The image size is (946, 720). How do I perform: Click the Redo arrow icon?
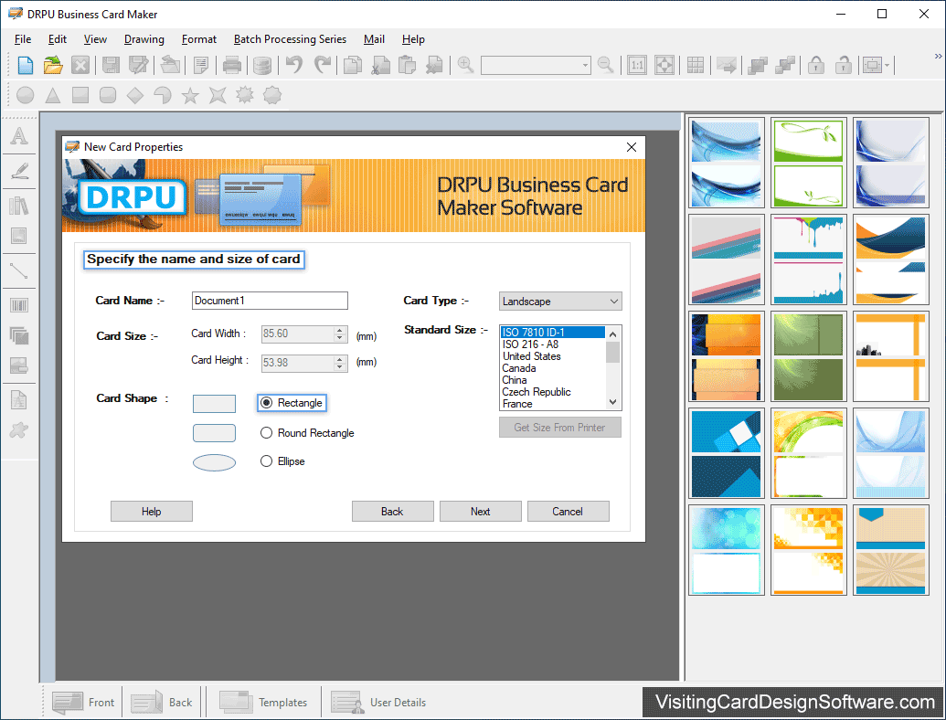tap(324, 64)
